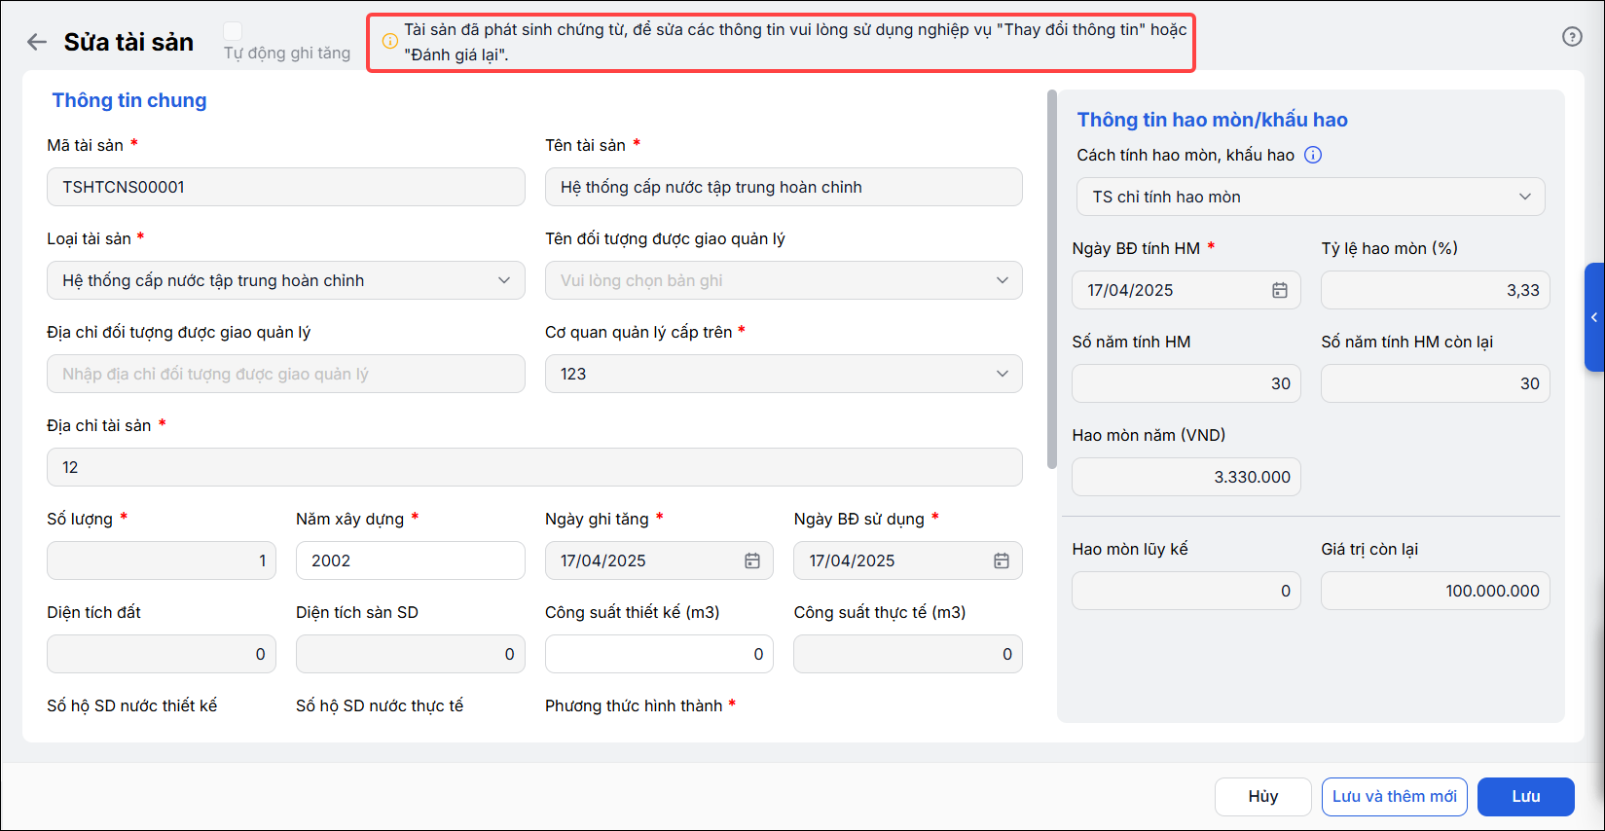
Task: Click Công suất thực tế (m3) field
Action: 908,654
